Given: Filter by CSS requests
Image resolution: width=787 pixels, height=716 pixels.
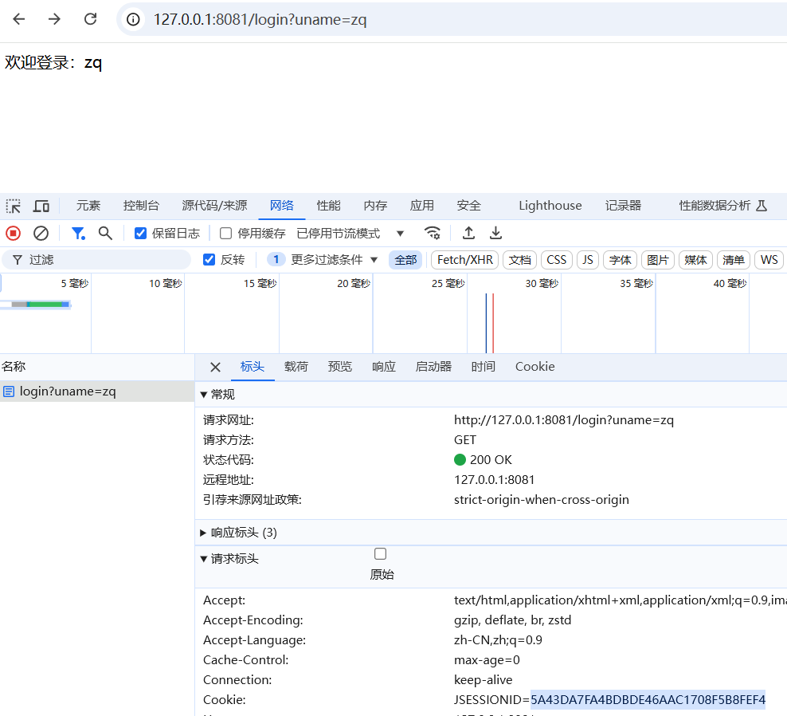Looking at the screenshot, I should coord(556,260).
